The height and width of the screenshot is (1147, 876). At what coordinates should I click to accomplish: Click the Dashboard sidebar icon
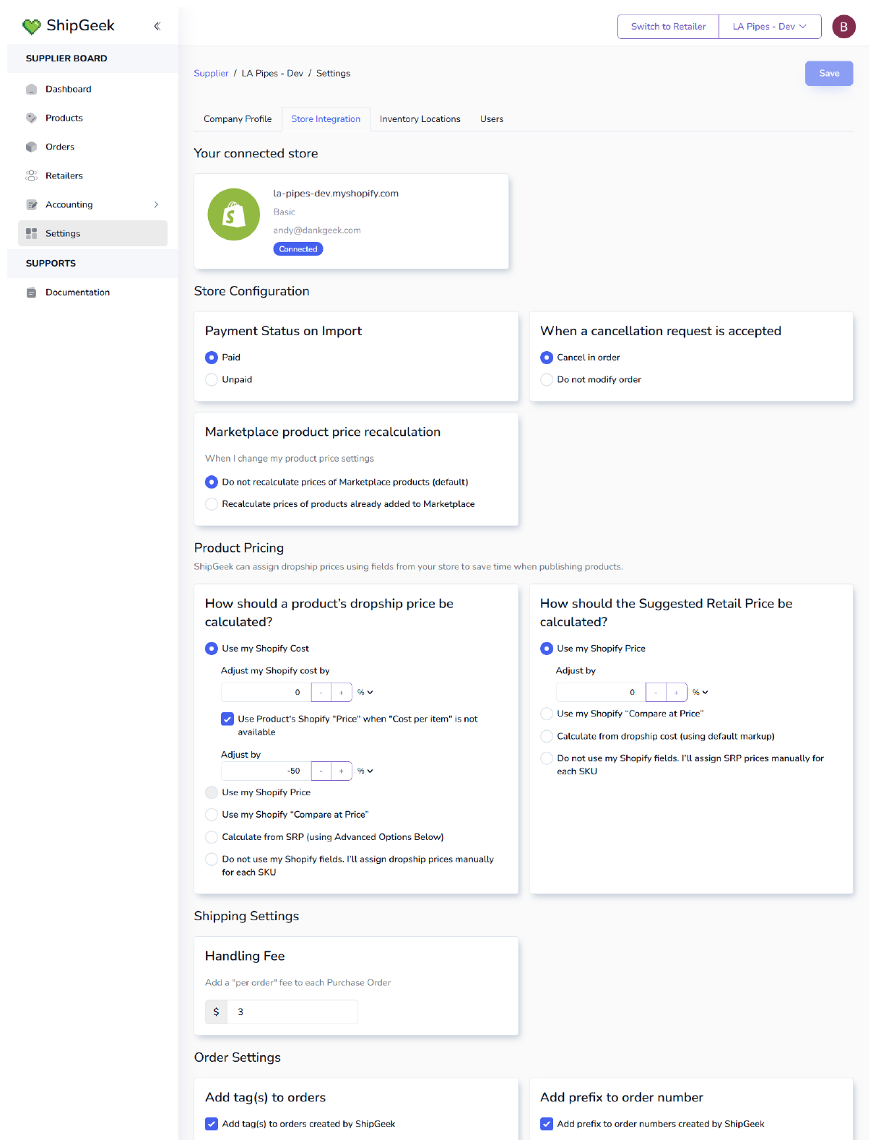click(x=31, y=89)
